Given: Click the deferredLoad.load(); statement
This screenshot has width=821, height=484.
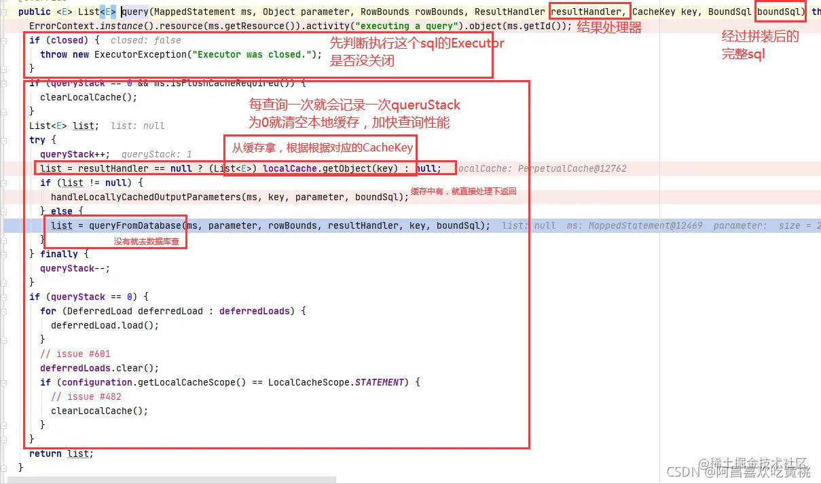Looking at the screenshot, I should click(x=105, y=325).
